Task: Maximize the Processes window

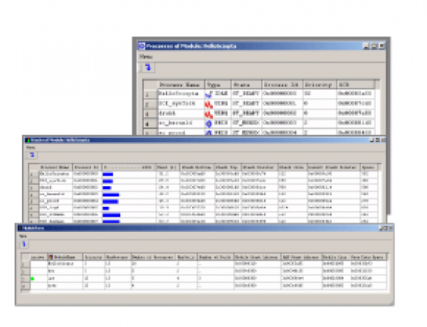Action: tap(373, 45)
